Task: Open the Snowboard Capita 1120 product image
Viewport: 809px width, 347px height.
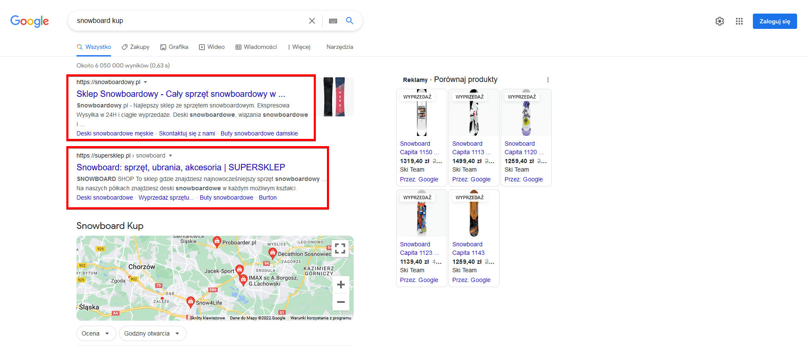Action: point(526,113)
